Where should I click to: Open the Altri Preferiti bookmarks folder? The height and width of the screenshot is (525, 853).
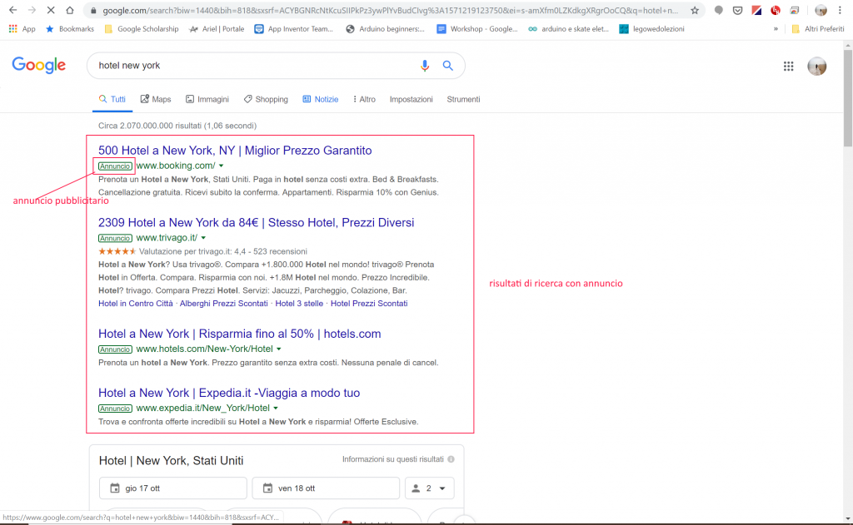click(x=818, y=29)
